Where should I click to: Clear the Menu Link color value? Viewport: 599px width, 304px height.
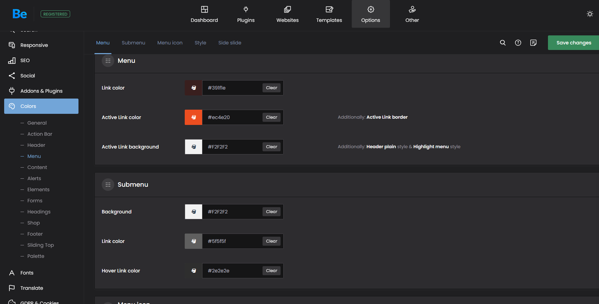coord(272,88)
